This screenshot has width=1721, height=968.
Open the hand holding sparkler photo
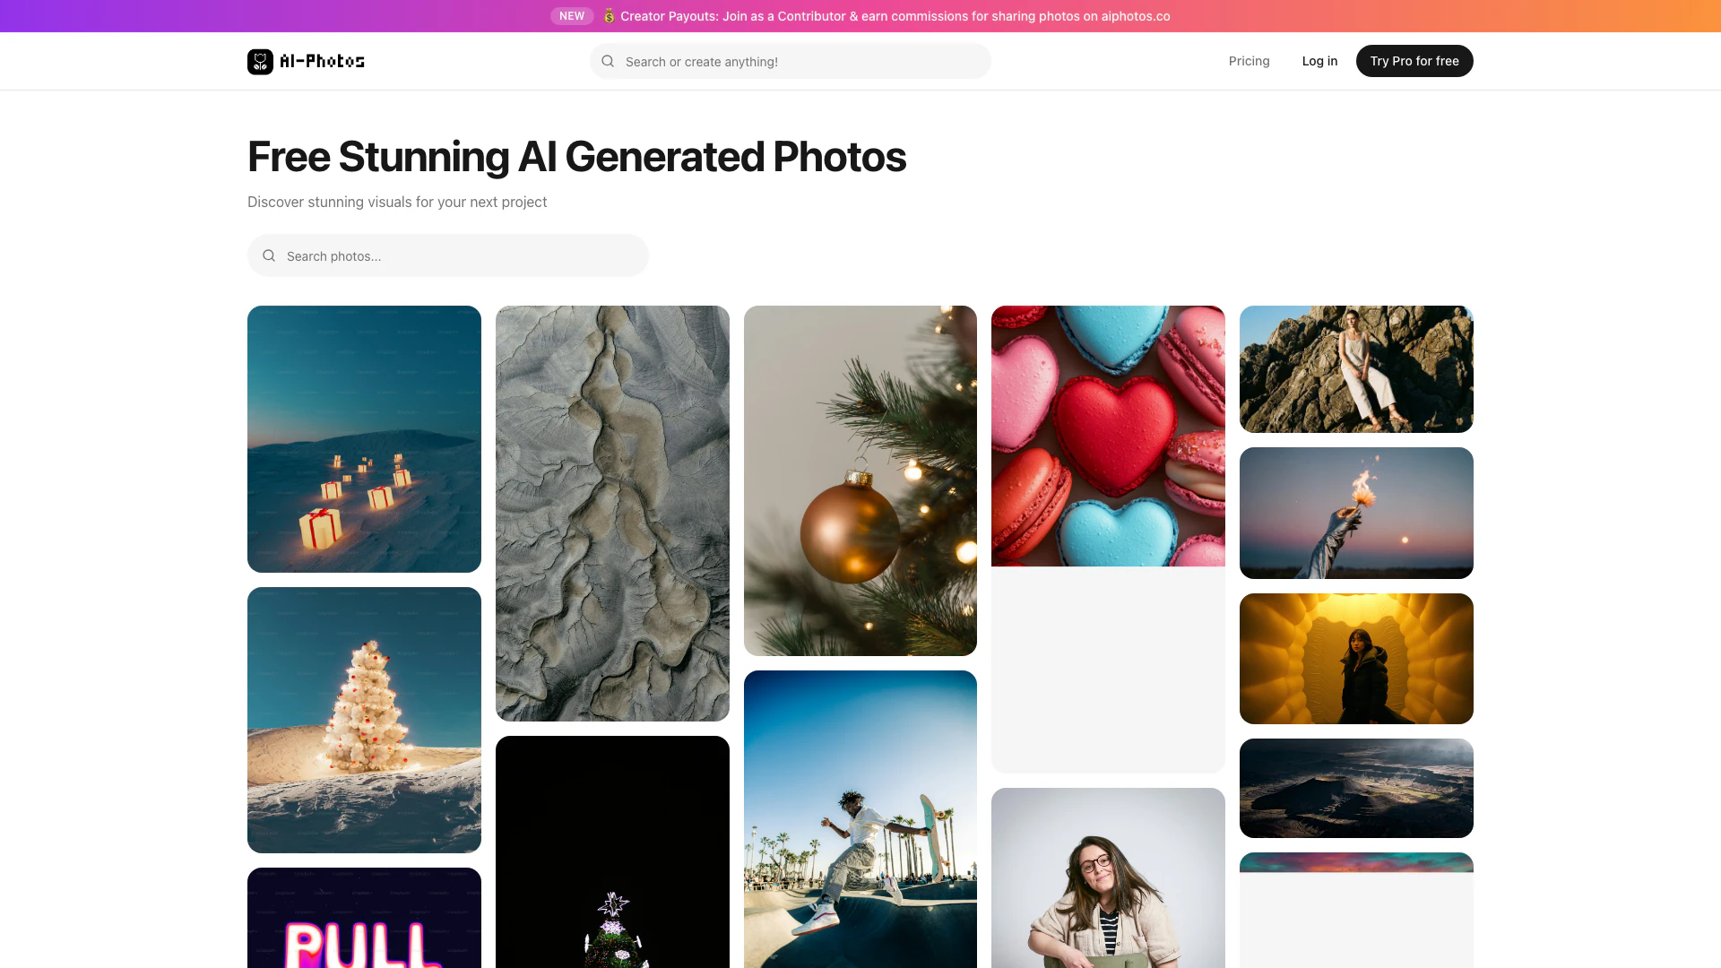(1356, 513)
